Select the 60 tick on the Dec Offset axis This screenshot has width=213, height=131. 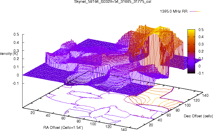[x=169, y=115]
